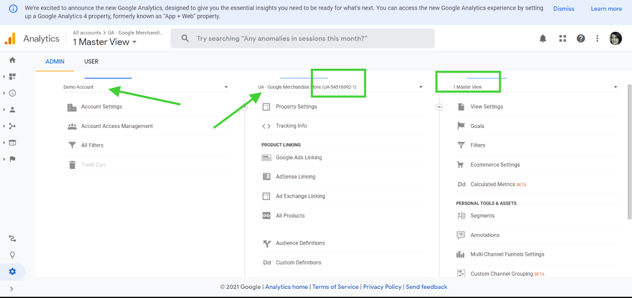Viewport: 632px width, 298px height.
Task: Open the Google apps grid icon
Action: coord(563,38)
